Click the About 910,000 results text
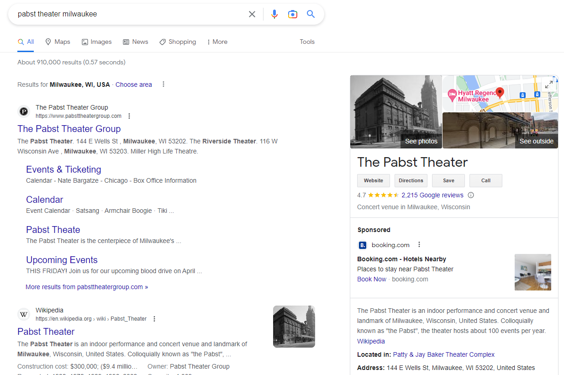Screen dimensions: 564x375 (71, 62)
